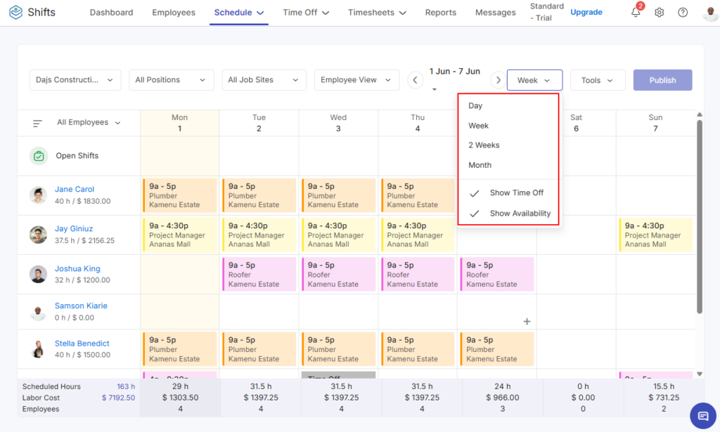Click the Mon 1 column header

coord(179,123)
